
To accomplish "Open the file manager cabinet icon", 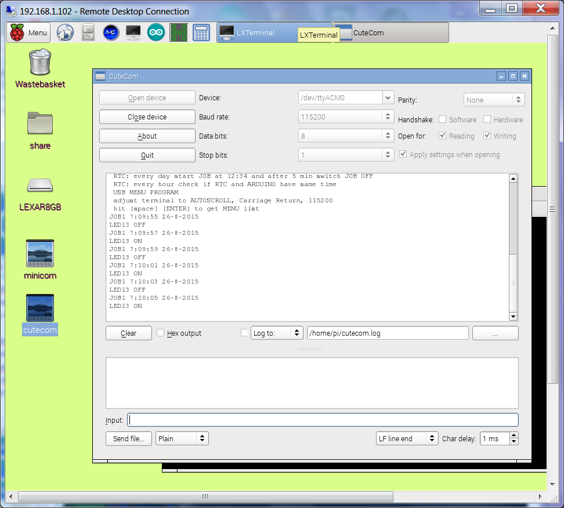I will (88, 33).
